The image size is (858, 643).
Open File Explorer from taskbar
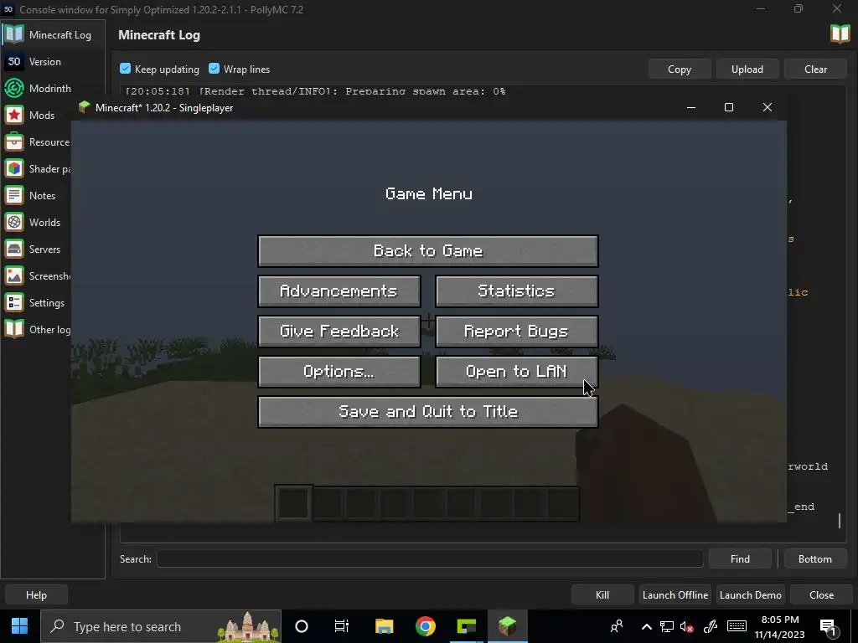384,626
